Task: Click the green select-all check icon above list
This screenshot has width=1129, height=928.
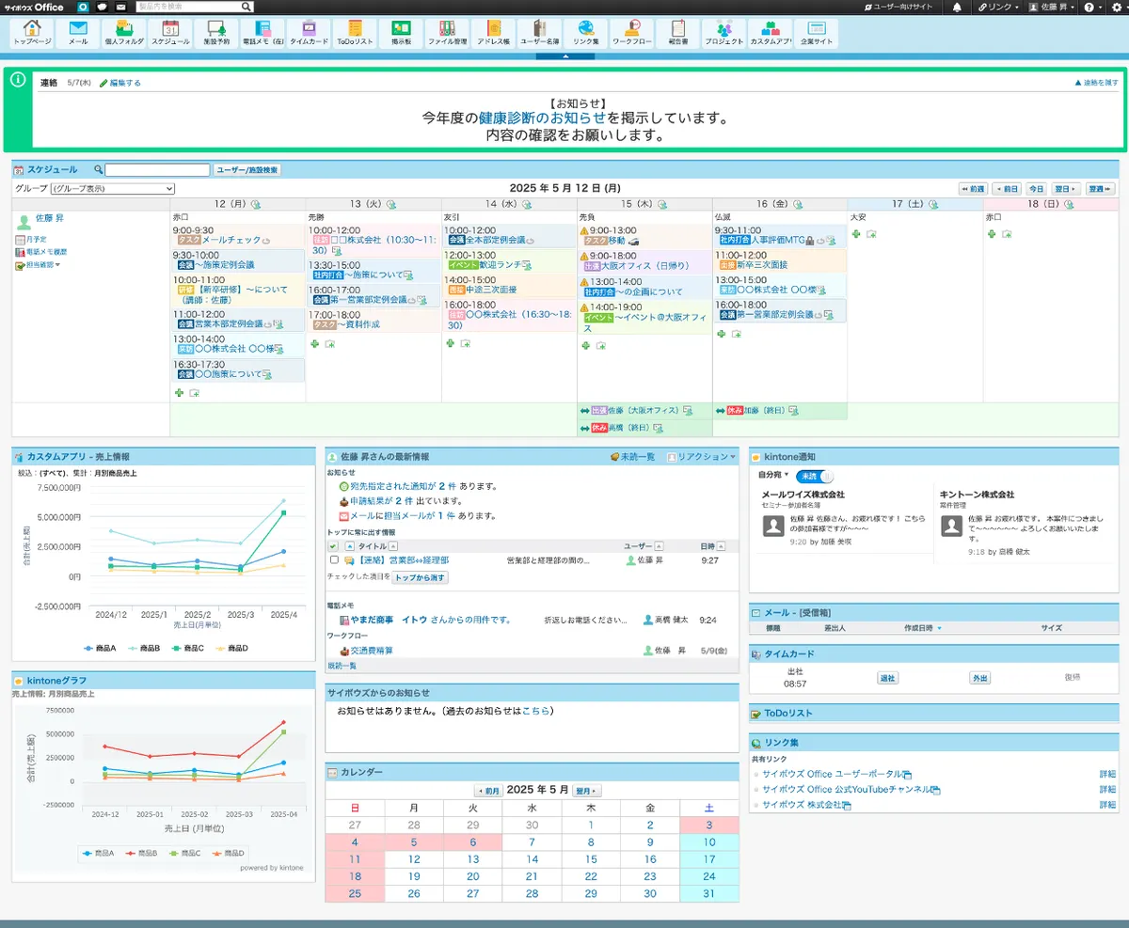Action: pos(332,545)
